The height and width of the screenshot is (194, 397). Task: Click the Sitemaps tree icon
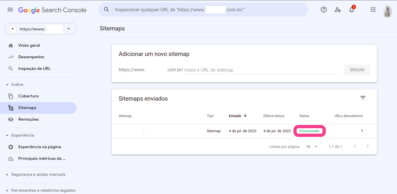[x=11, y=108]
